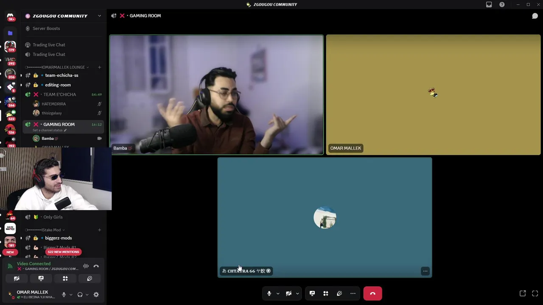The image size is (543, 305).
Task: Launch activities from the voice panel
Action: click(65, 278)
